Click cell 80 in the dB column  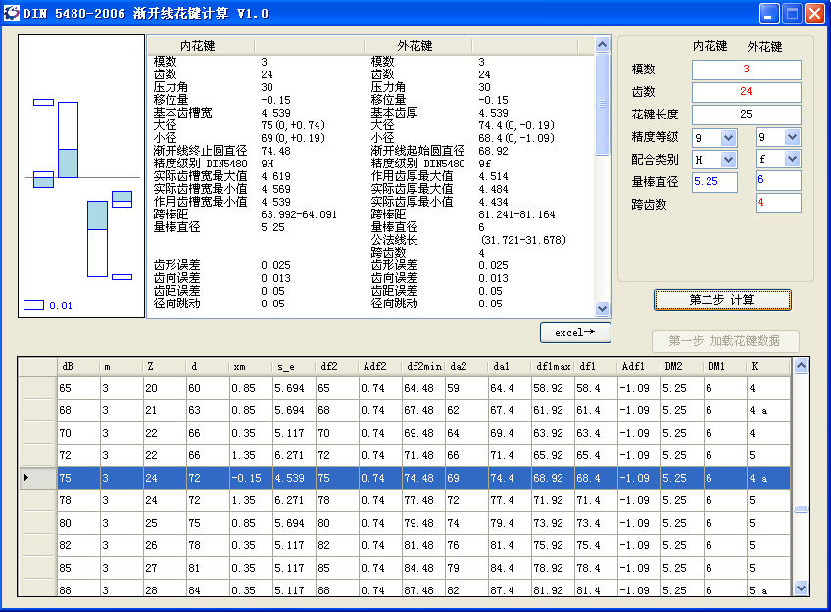click(78, 523)
